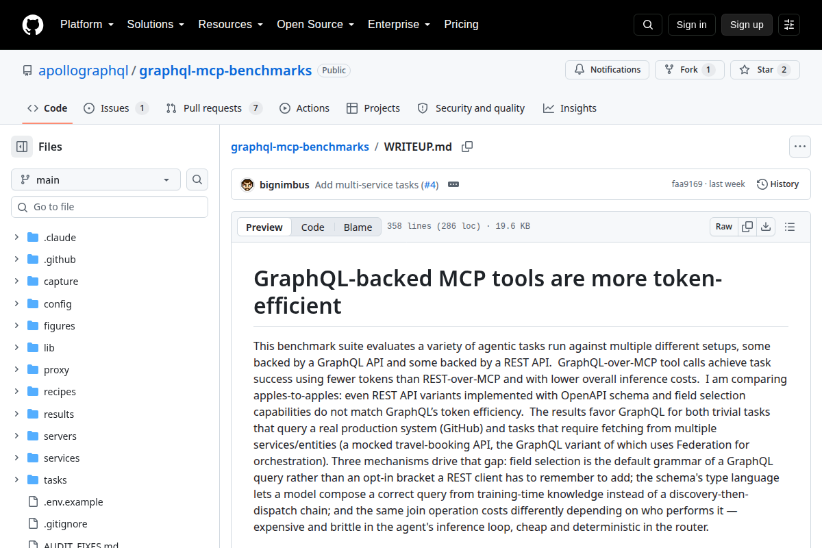The width and height of the screenshot is (822, 548).
Task: Search files magnifier button in Files panel
Action: pyautogui.click(x=197, y=179)
